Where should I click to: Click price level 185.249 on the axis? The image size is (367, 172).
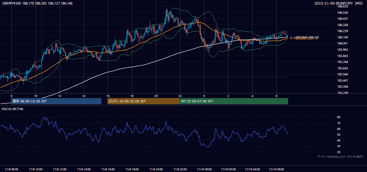pyautogui.click(x=342, y=93)
